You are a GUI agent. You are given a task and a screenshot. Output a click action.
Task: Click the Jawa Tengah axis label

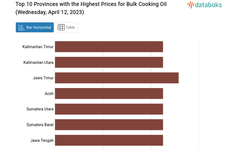point(42,140)
